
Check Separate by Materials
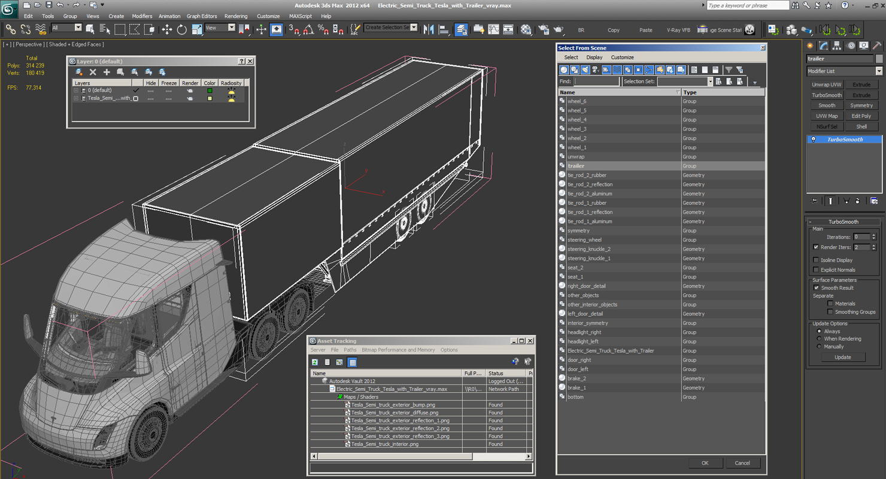[830, 304]
